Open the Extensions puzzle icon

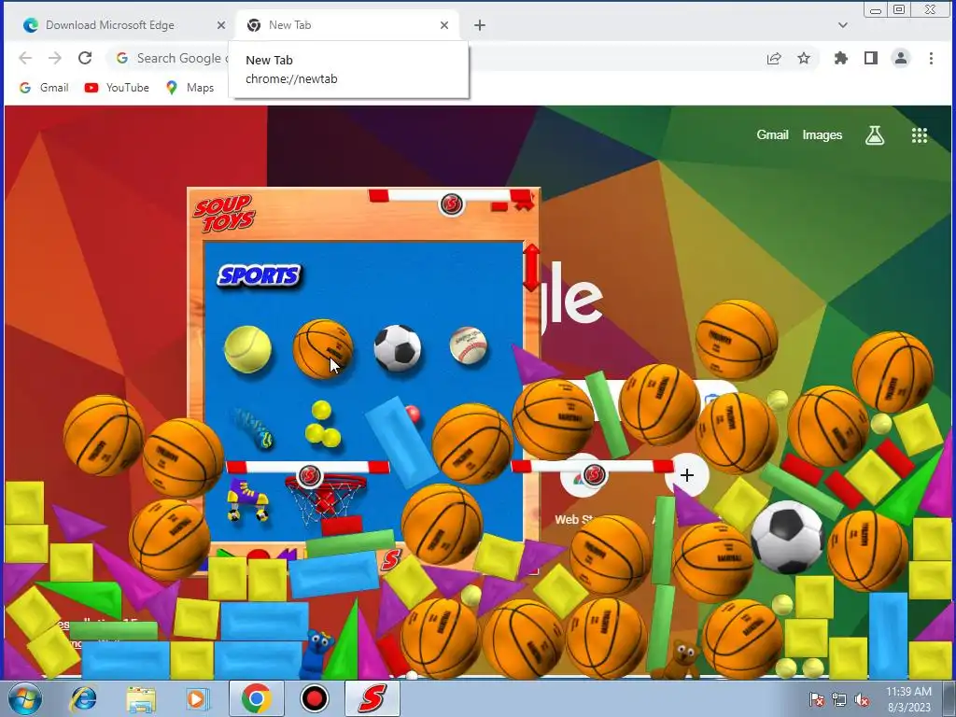coord(841,58)
